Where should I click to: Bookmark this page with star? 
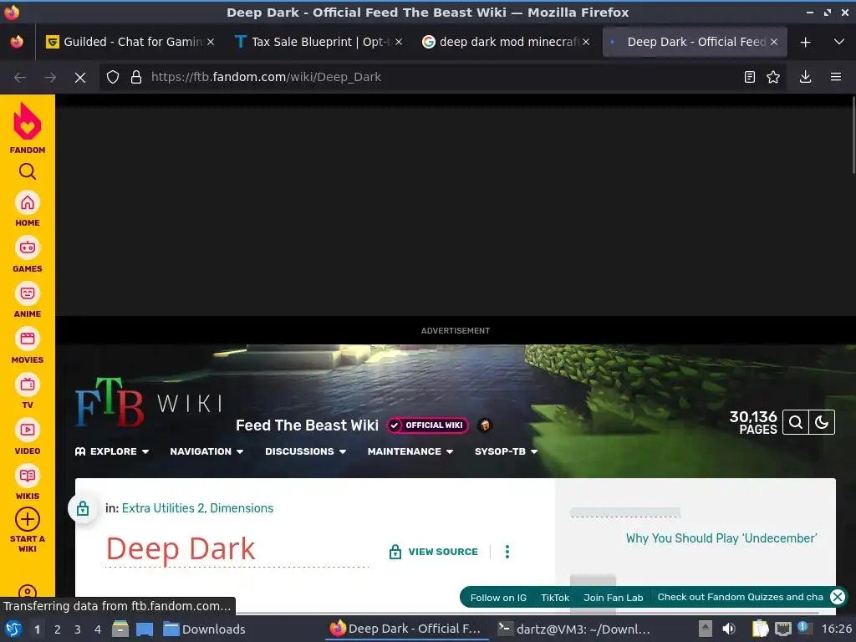pos(773,77)
